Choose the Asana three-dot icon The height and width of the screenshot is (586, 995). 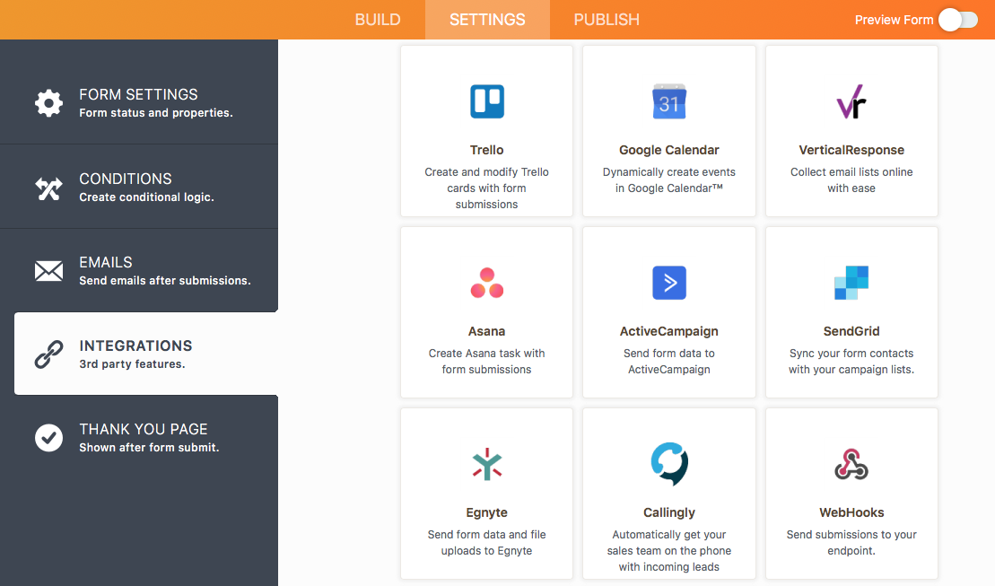(486, 283)
